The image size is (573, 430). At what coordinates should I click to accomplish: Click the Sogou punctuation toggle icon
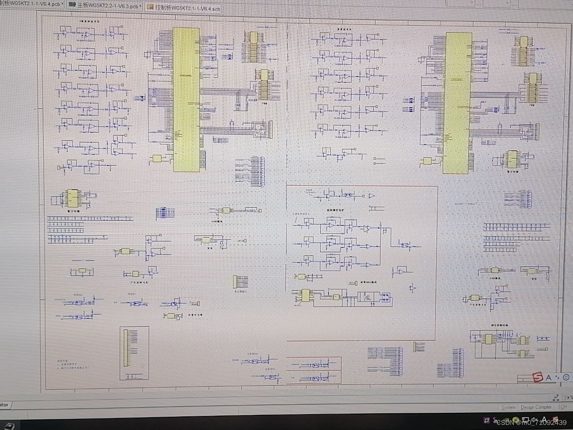pyautogui.click(x=557, y=377)
